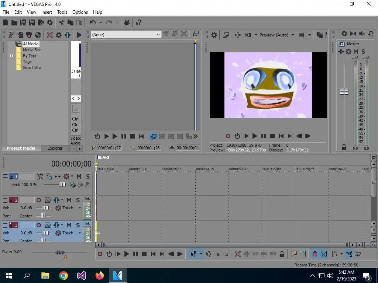Open Master Bus audio properties gear icon
Image resolution: width=378 pixels, height=283 pixels.
(344, 34)
